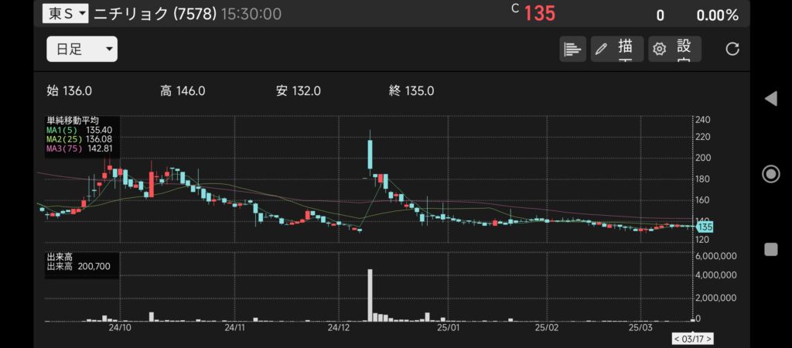Click the 03/17 date marker
The height and width of the screenshot is (348, 792).
tap(692, 339)
